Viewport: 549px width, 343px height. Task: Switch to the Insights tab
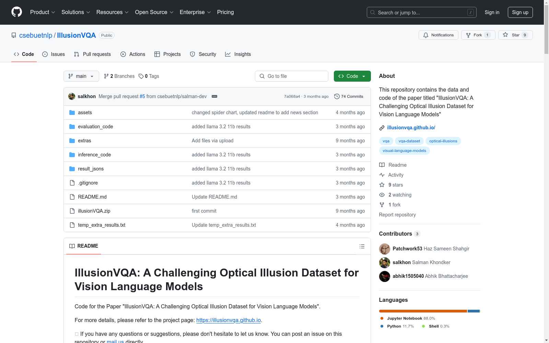[238, 54]
